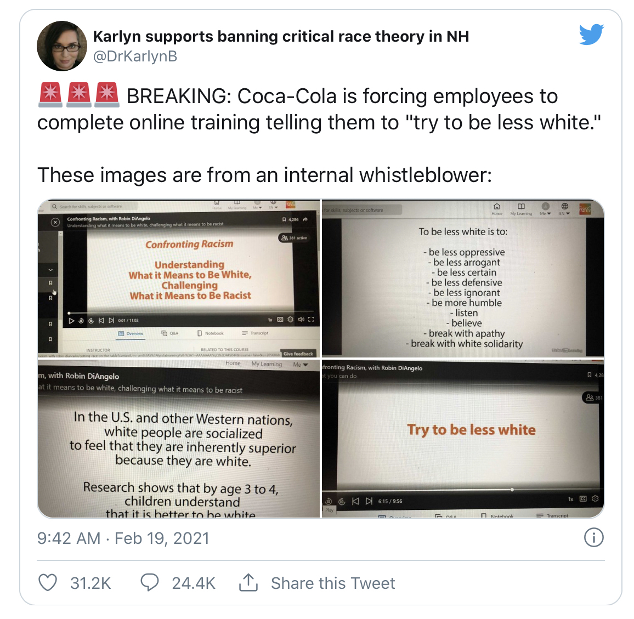Screen dimensions: 634x619
Task: Like the tweet with heart icon
Action: coord(48,583)
